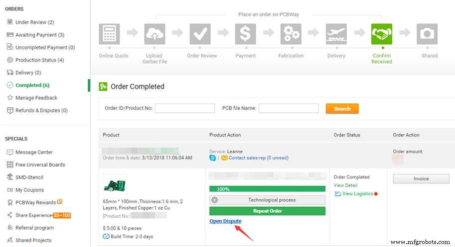455x247 pixels.
Task: Click the Open Dispute link
Action: pos(225,221)
